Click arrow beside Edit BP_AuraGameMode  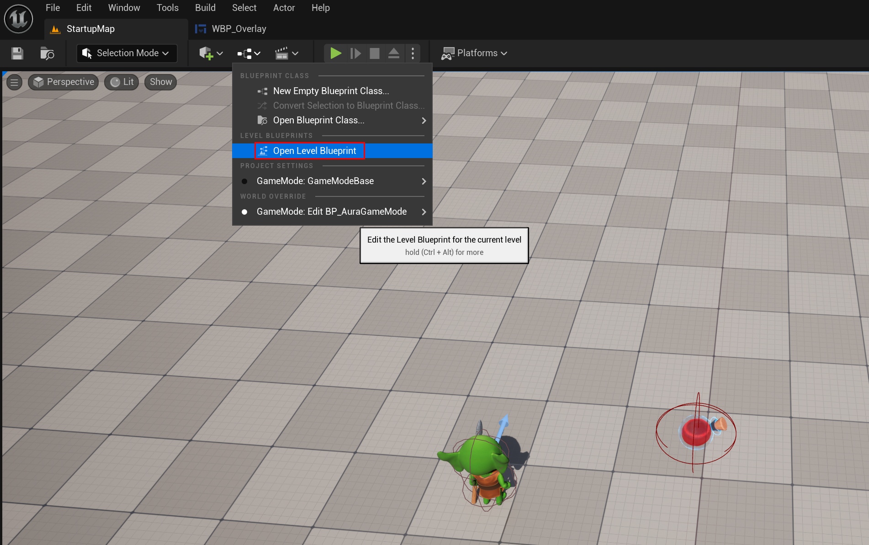(x=424, y=212)
